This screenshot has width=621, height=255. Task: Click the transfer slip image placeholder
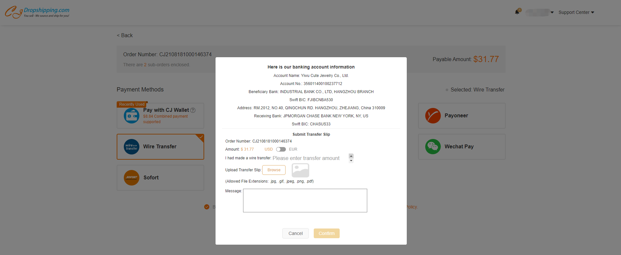(300, 170)
